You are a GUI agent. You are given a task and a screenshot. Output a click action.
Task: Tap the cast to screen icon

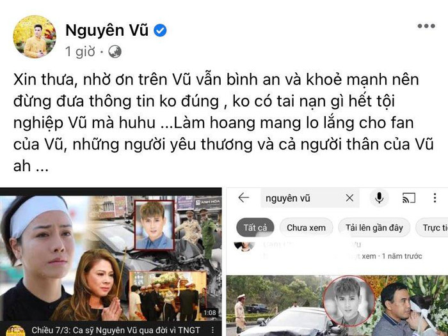pyautogui.click(x=408, y=197)
